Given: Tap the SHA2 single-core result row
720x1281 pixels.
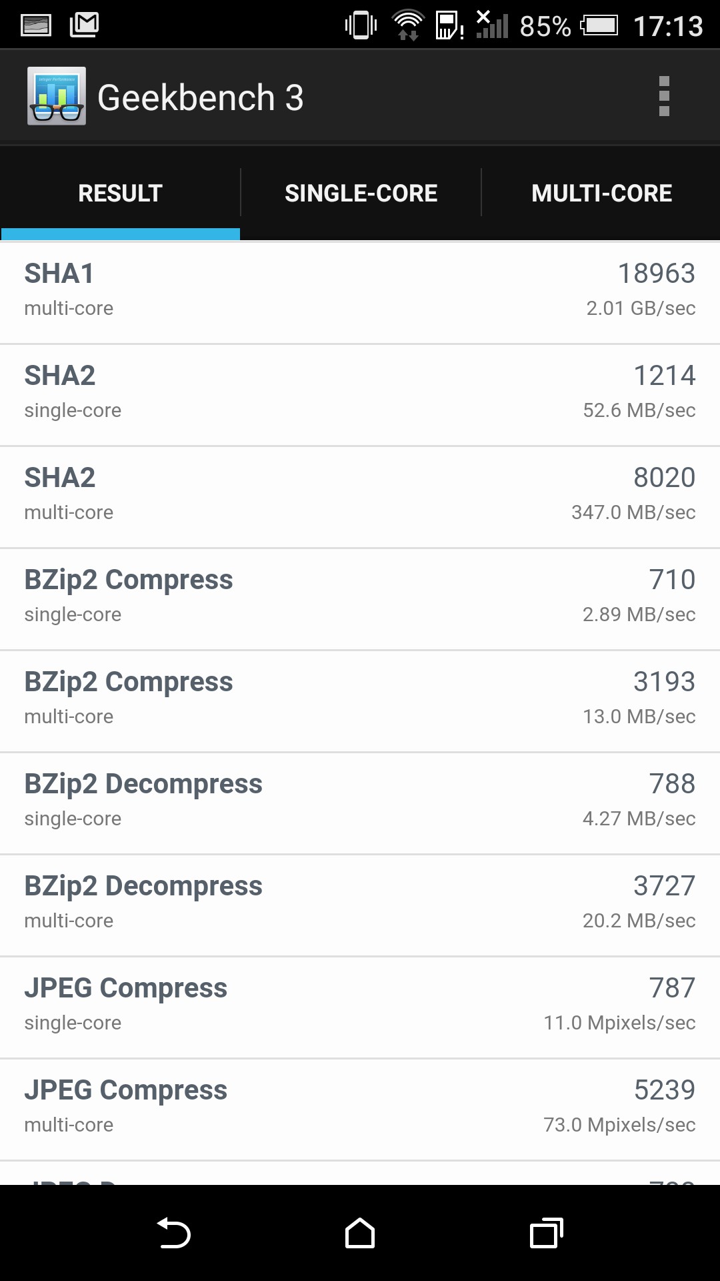Looking at the screenshot, I should pyautogui.click(x=360, y=394).
